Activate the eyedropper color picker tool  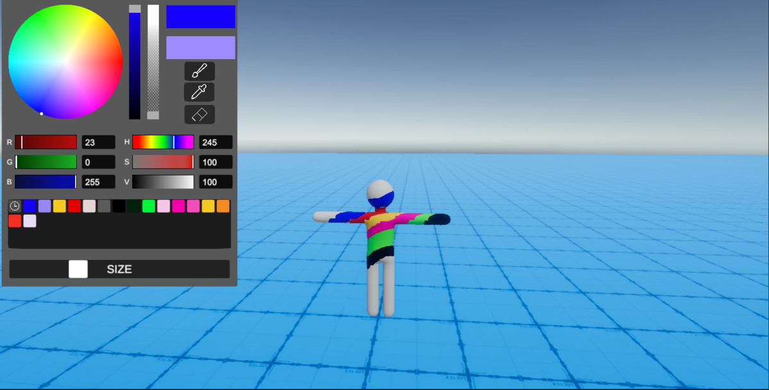199,92
